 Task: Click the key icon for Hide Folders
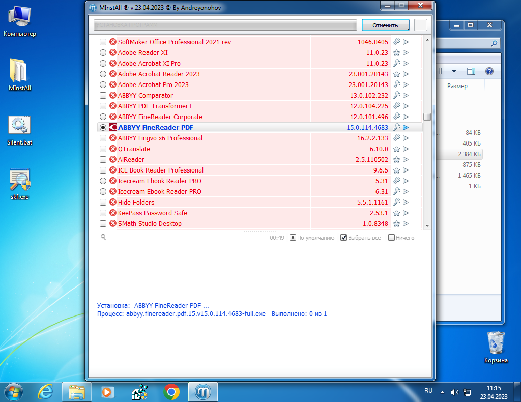pos(396,202)
